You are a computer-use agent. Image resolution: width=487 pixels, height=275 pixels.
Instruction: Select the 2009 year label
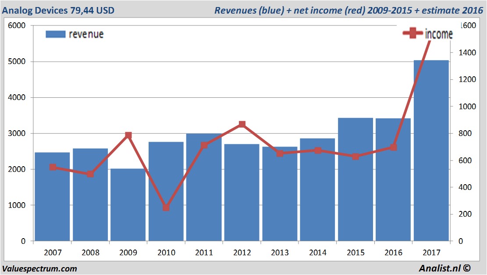click(x=128, y=253)
